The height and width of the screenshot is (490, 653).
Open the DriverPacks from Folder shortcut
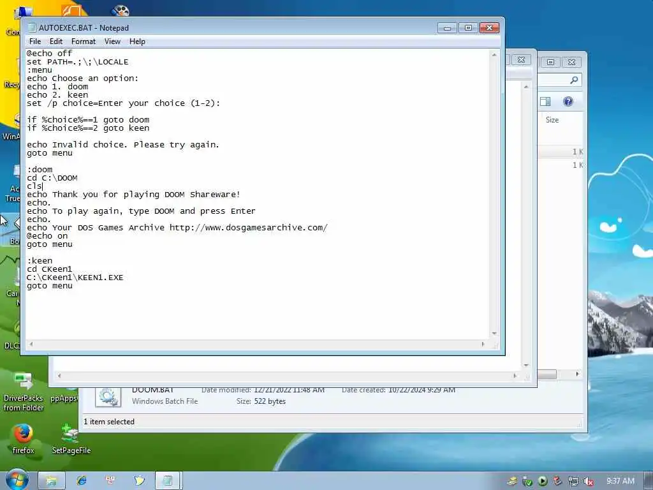pyautogui.click(x=24, y=392)
